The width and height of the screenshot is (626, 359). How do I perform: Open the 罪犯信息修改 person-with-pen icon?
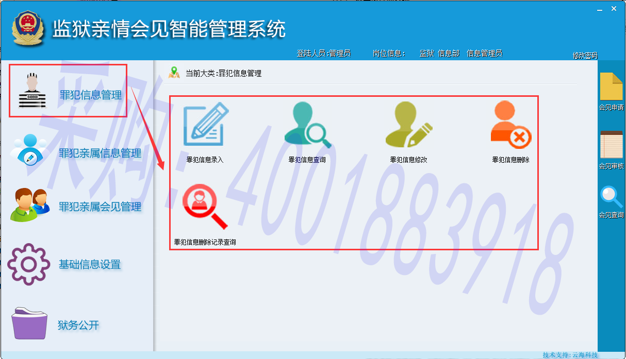pos(409,125)
